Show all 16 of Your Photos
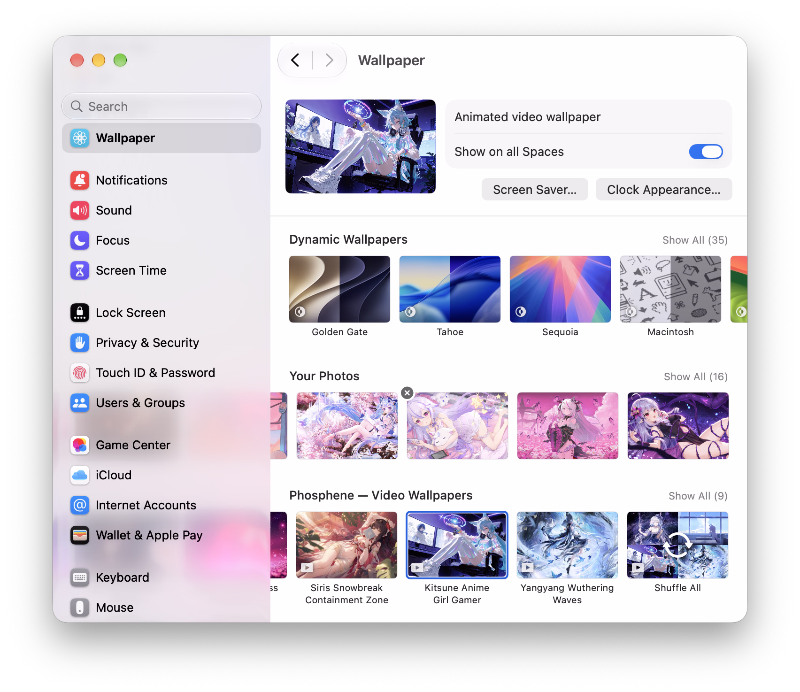 pos(695,377)
